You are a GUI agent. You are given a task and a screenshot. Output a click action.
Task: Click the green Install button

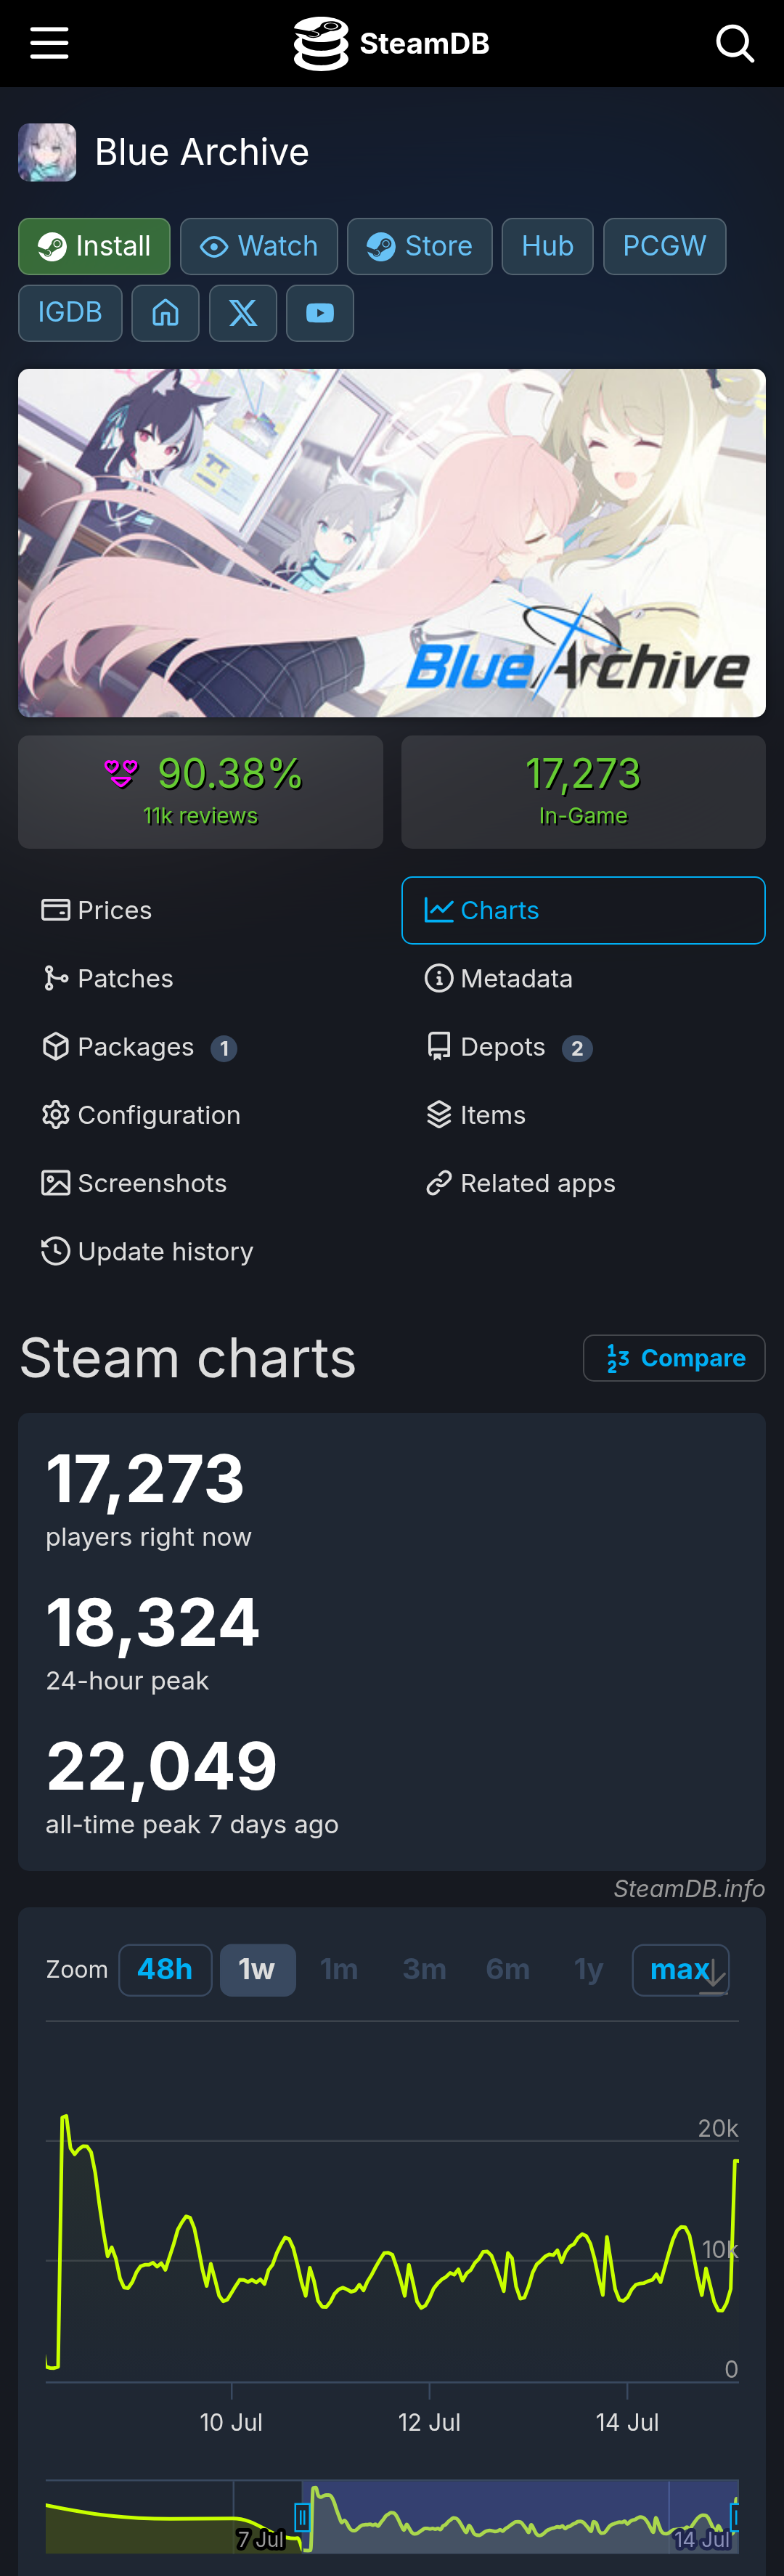[94, 246]
